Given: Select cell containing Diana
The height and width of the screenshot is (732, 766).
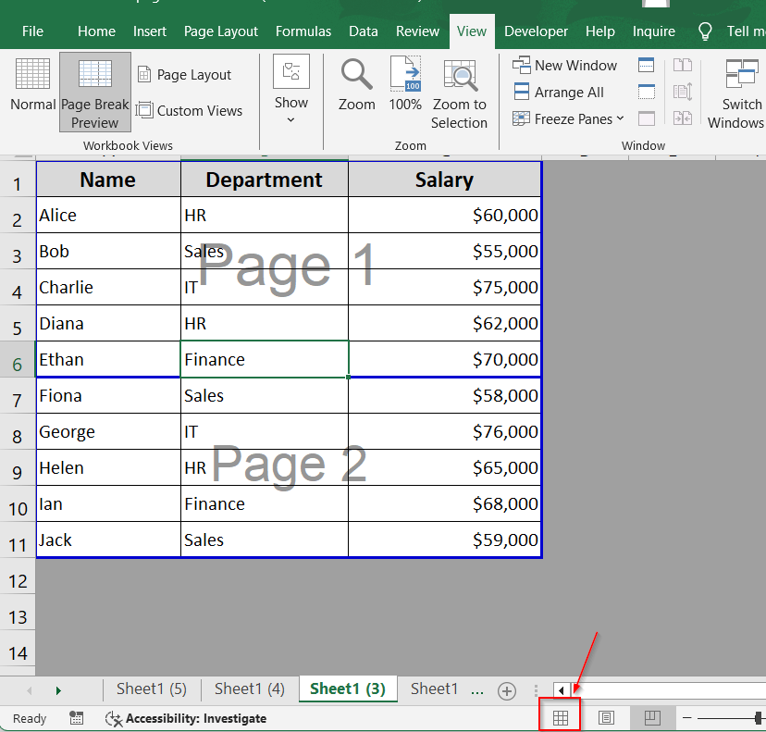Looking at the screenshot, I should tap(108, 323).
